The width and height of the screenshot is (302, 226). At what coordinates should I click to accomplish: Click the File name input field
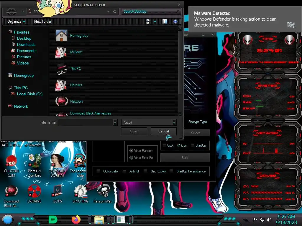click(86, 122)
